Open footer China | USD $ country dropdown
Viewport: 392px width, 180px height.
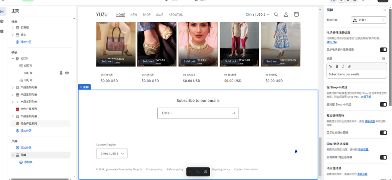click(111, 154)
